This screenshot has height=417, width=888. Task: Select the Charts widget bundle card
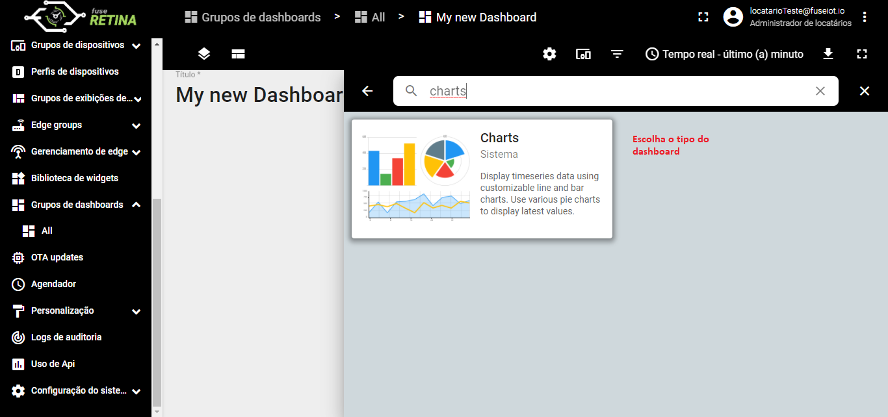[482, 179]
